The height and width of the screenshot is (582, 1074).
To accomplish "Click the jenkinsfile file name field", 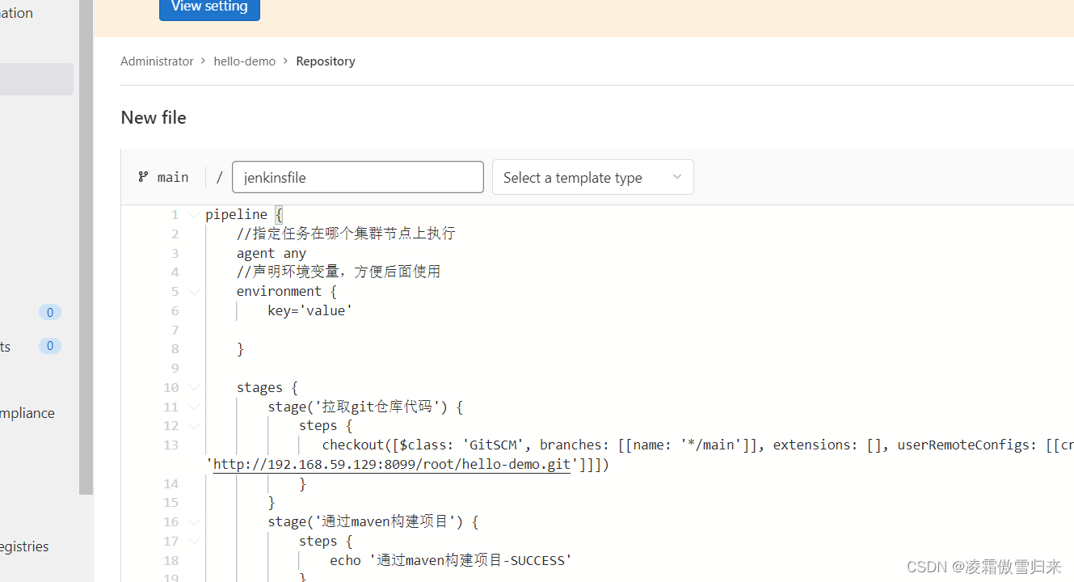I will coord(357,177).
